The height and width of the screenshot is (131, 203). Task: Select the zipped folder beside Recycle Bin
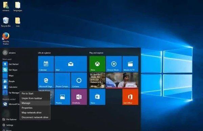click(x=18, y=22)
